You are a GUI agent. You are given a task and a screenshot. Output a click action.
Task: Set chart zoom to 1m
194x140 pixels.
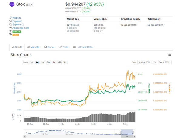pyautogui.click(x=43, y=62)
